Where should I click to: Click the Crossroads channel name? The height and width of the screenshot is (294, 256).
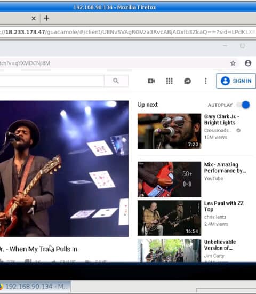[218, 130]
